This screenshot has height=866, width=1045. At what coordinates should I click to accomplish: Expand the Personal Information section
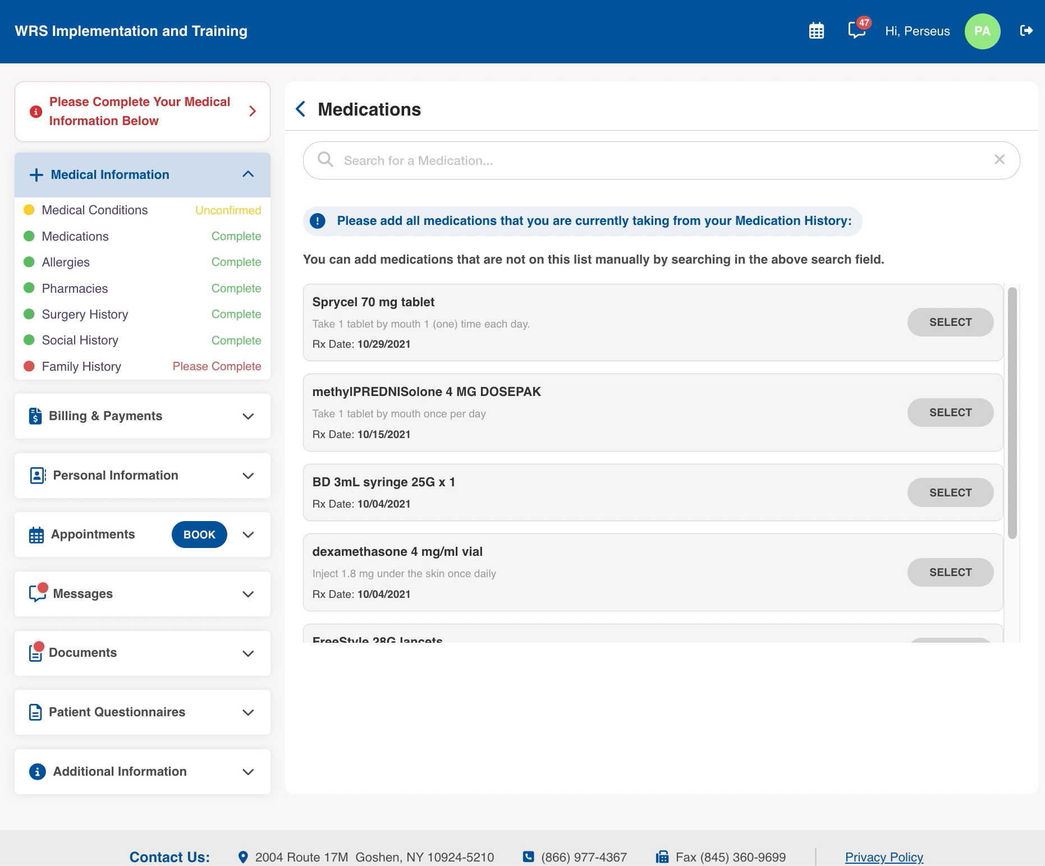pos(247,476)
